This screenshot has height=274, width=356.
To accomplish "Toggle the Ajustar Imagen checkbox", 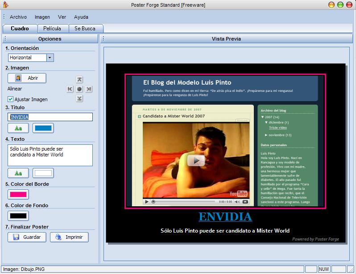I will [x=11, y=99].
